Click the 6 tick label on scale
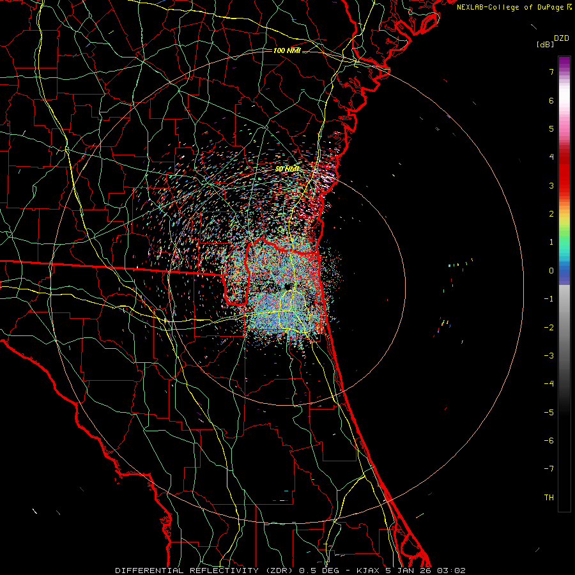Image resolution: width=575 pixels, height=575 pixels. coord(551,100)
